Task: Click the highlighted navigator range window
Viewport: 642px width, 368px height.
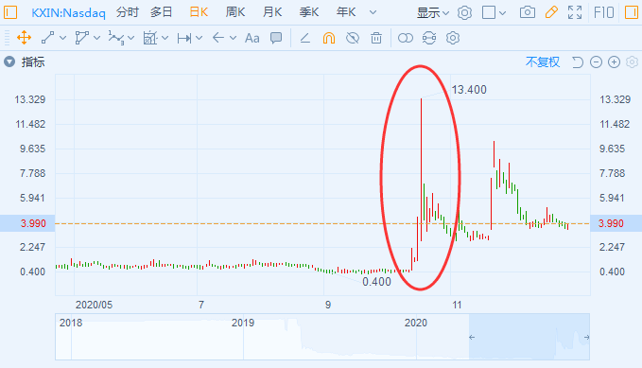Action: coord(529,337)
